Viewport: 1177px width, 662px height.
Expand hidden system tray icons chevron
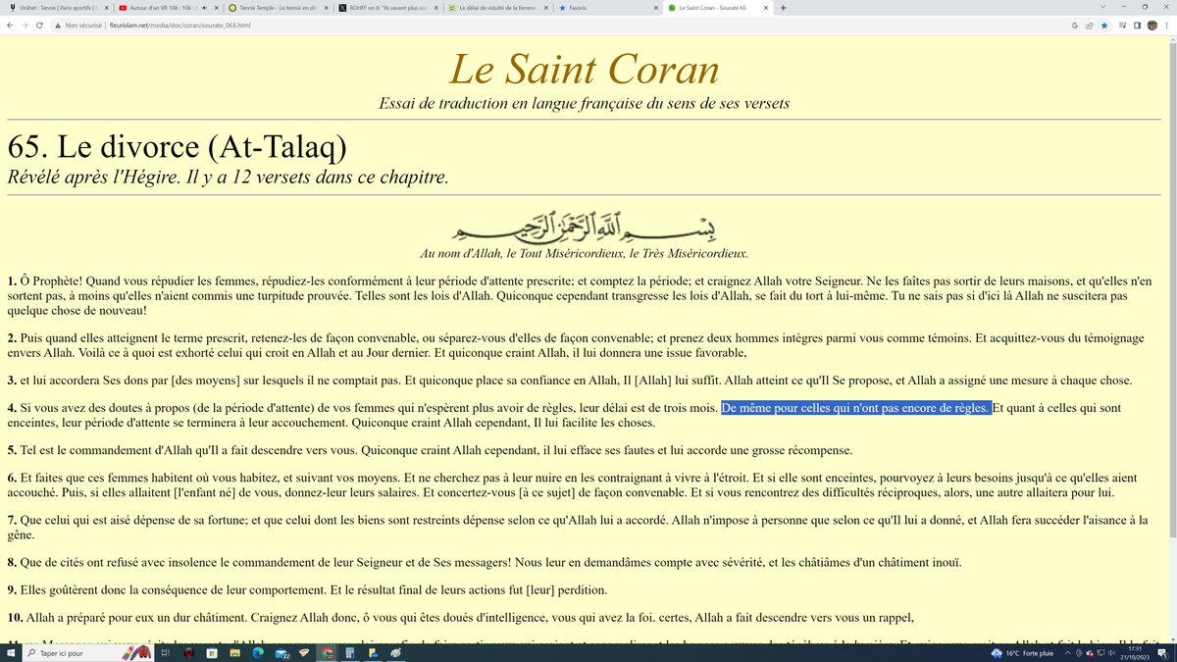coord(1068,652)
